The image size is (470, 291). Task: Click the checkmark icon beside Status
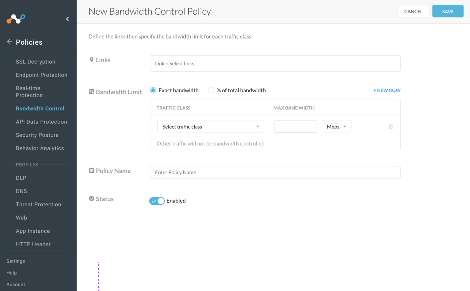pos(91,198)
